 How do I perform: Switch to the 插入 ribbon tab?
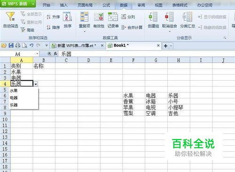[63, 5]
